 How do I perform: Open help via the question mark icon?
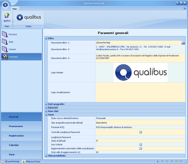click(185, 8)
